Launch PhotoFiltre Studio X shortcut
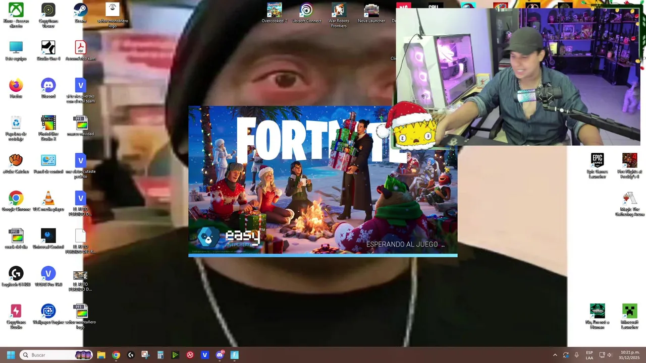 point(48,128)
